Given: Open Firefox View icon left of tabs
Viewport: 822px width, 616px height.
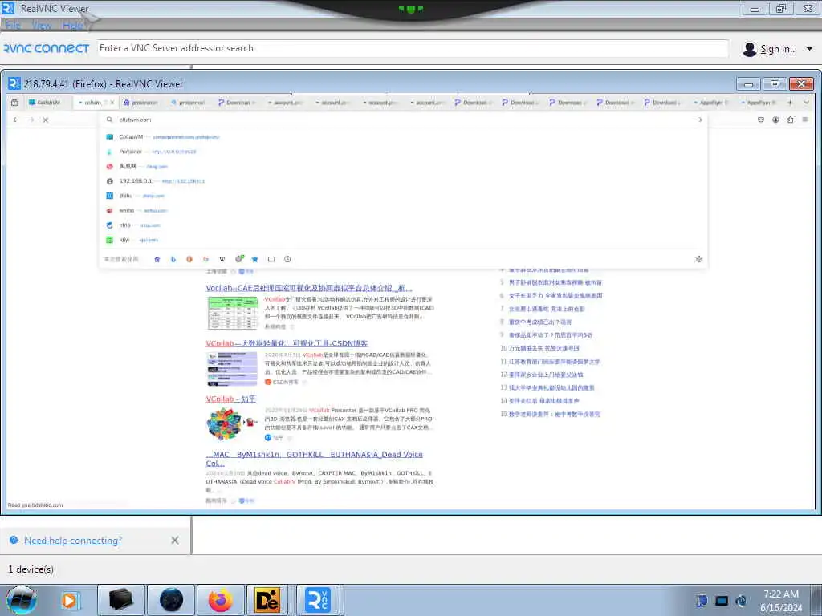Looking at the screenshot, I should 14,103.
